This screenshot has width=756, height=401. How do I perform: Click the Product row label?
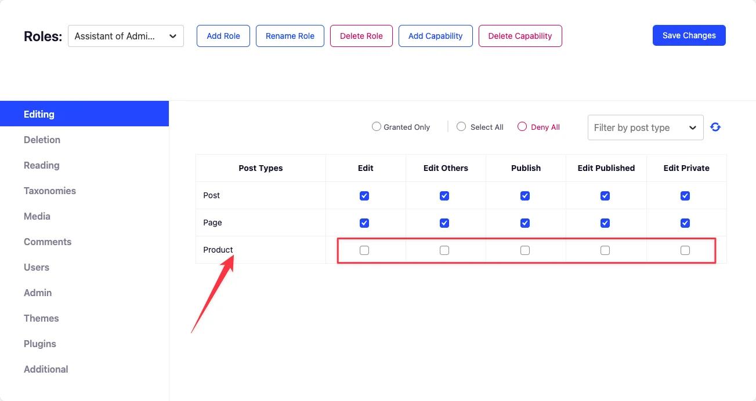tap(218, 250)
